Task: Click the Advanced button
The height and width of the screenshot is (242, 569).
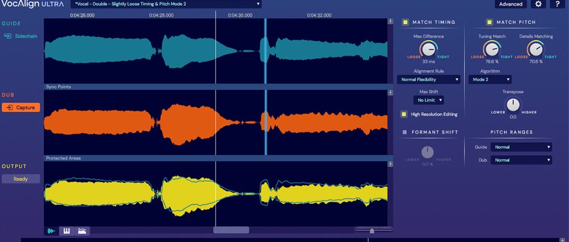Action: pos(510,4)
